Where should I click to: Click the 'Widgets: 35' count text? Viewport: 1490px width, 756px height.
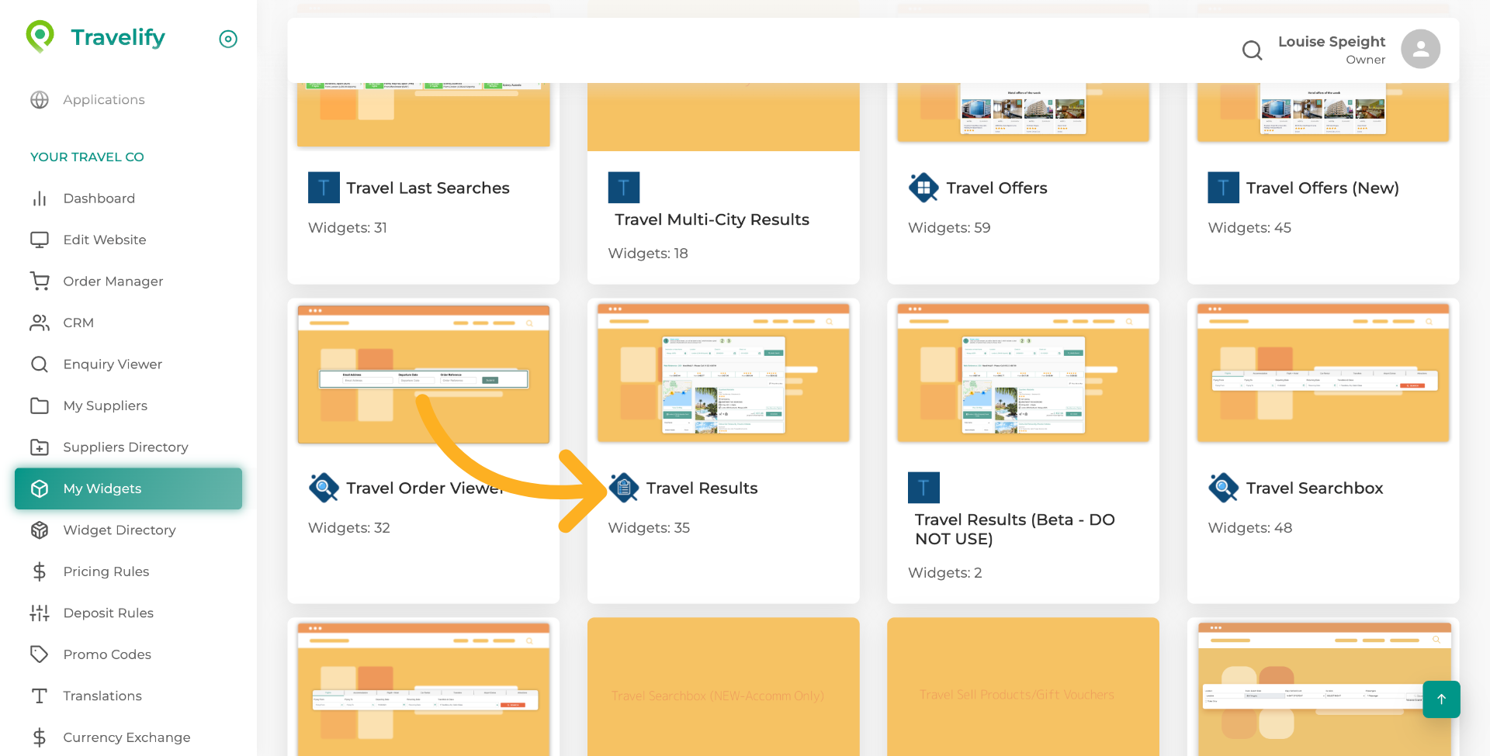[x=649, y=528]
